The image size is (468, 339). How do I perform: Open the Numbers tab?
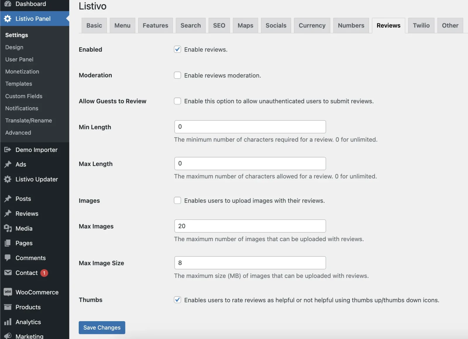pyautogui.click(x=351, y=25)
